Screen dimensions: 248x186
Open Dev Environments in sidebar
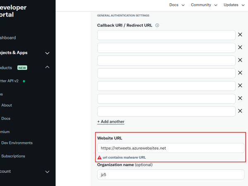(x=17, y=143)
